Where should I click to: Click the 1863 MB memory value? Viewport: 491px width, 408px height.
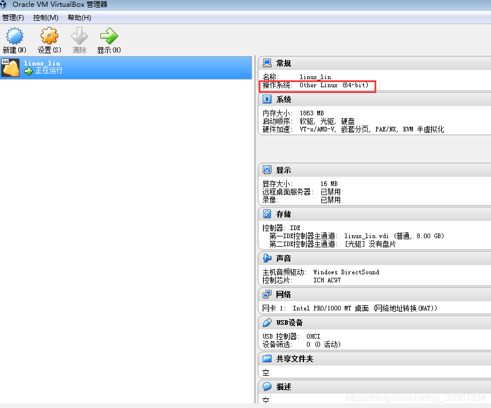[311, 113]
